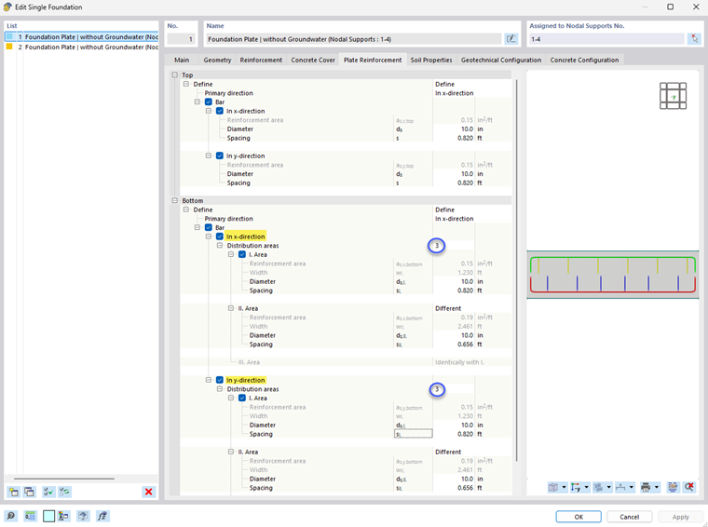Click the edit name icon beside Name field

(511, 39)
